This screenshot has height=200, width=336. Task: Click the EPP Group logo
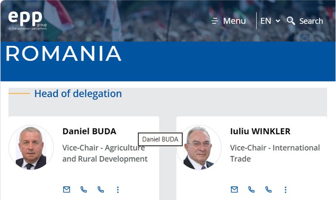click(28, 20)
